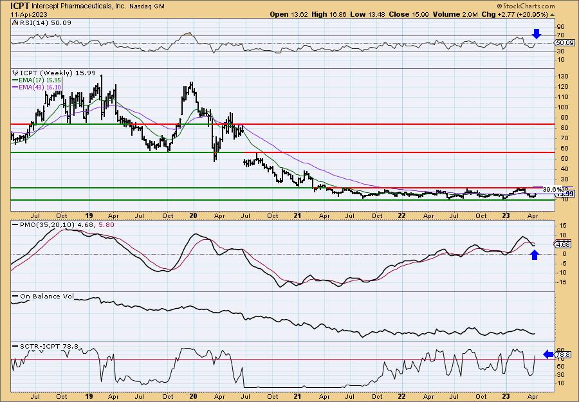Click the 39.6% annotation label
The height and width of the screenshot is (402, 579).
(x=553, y=189)
